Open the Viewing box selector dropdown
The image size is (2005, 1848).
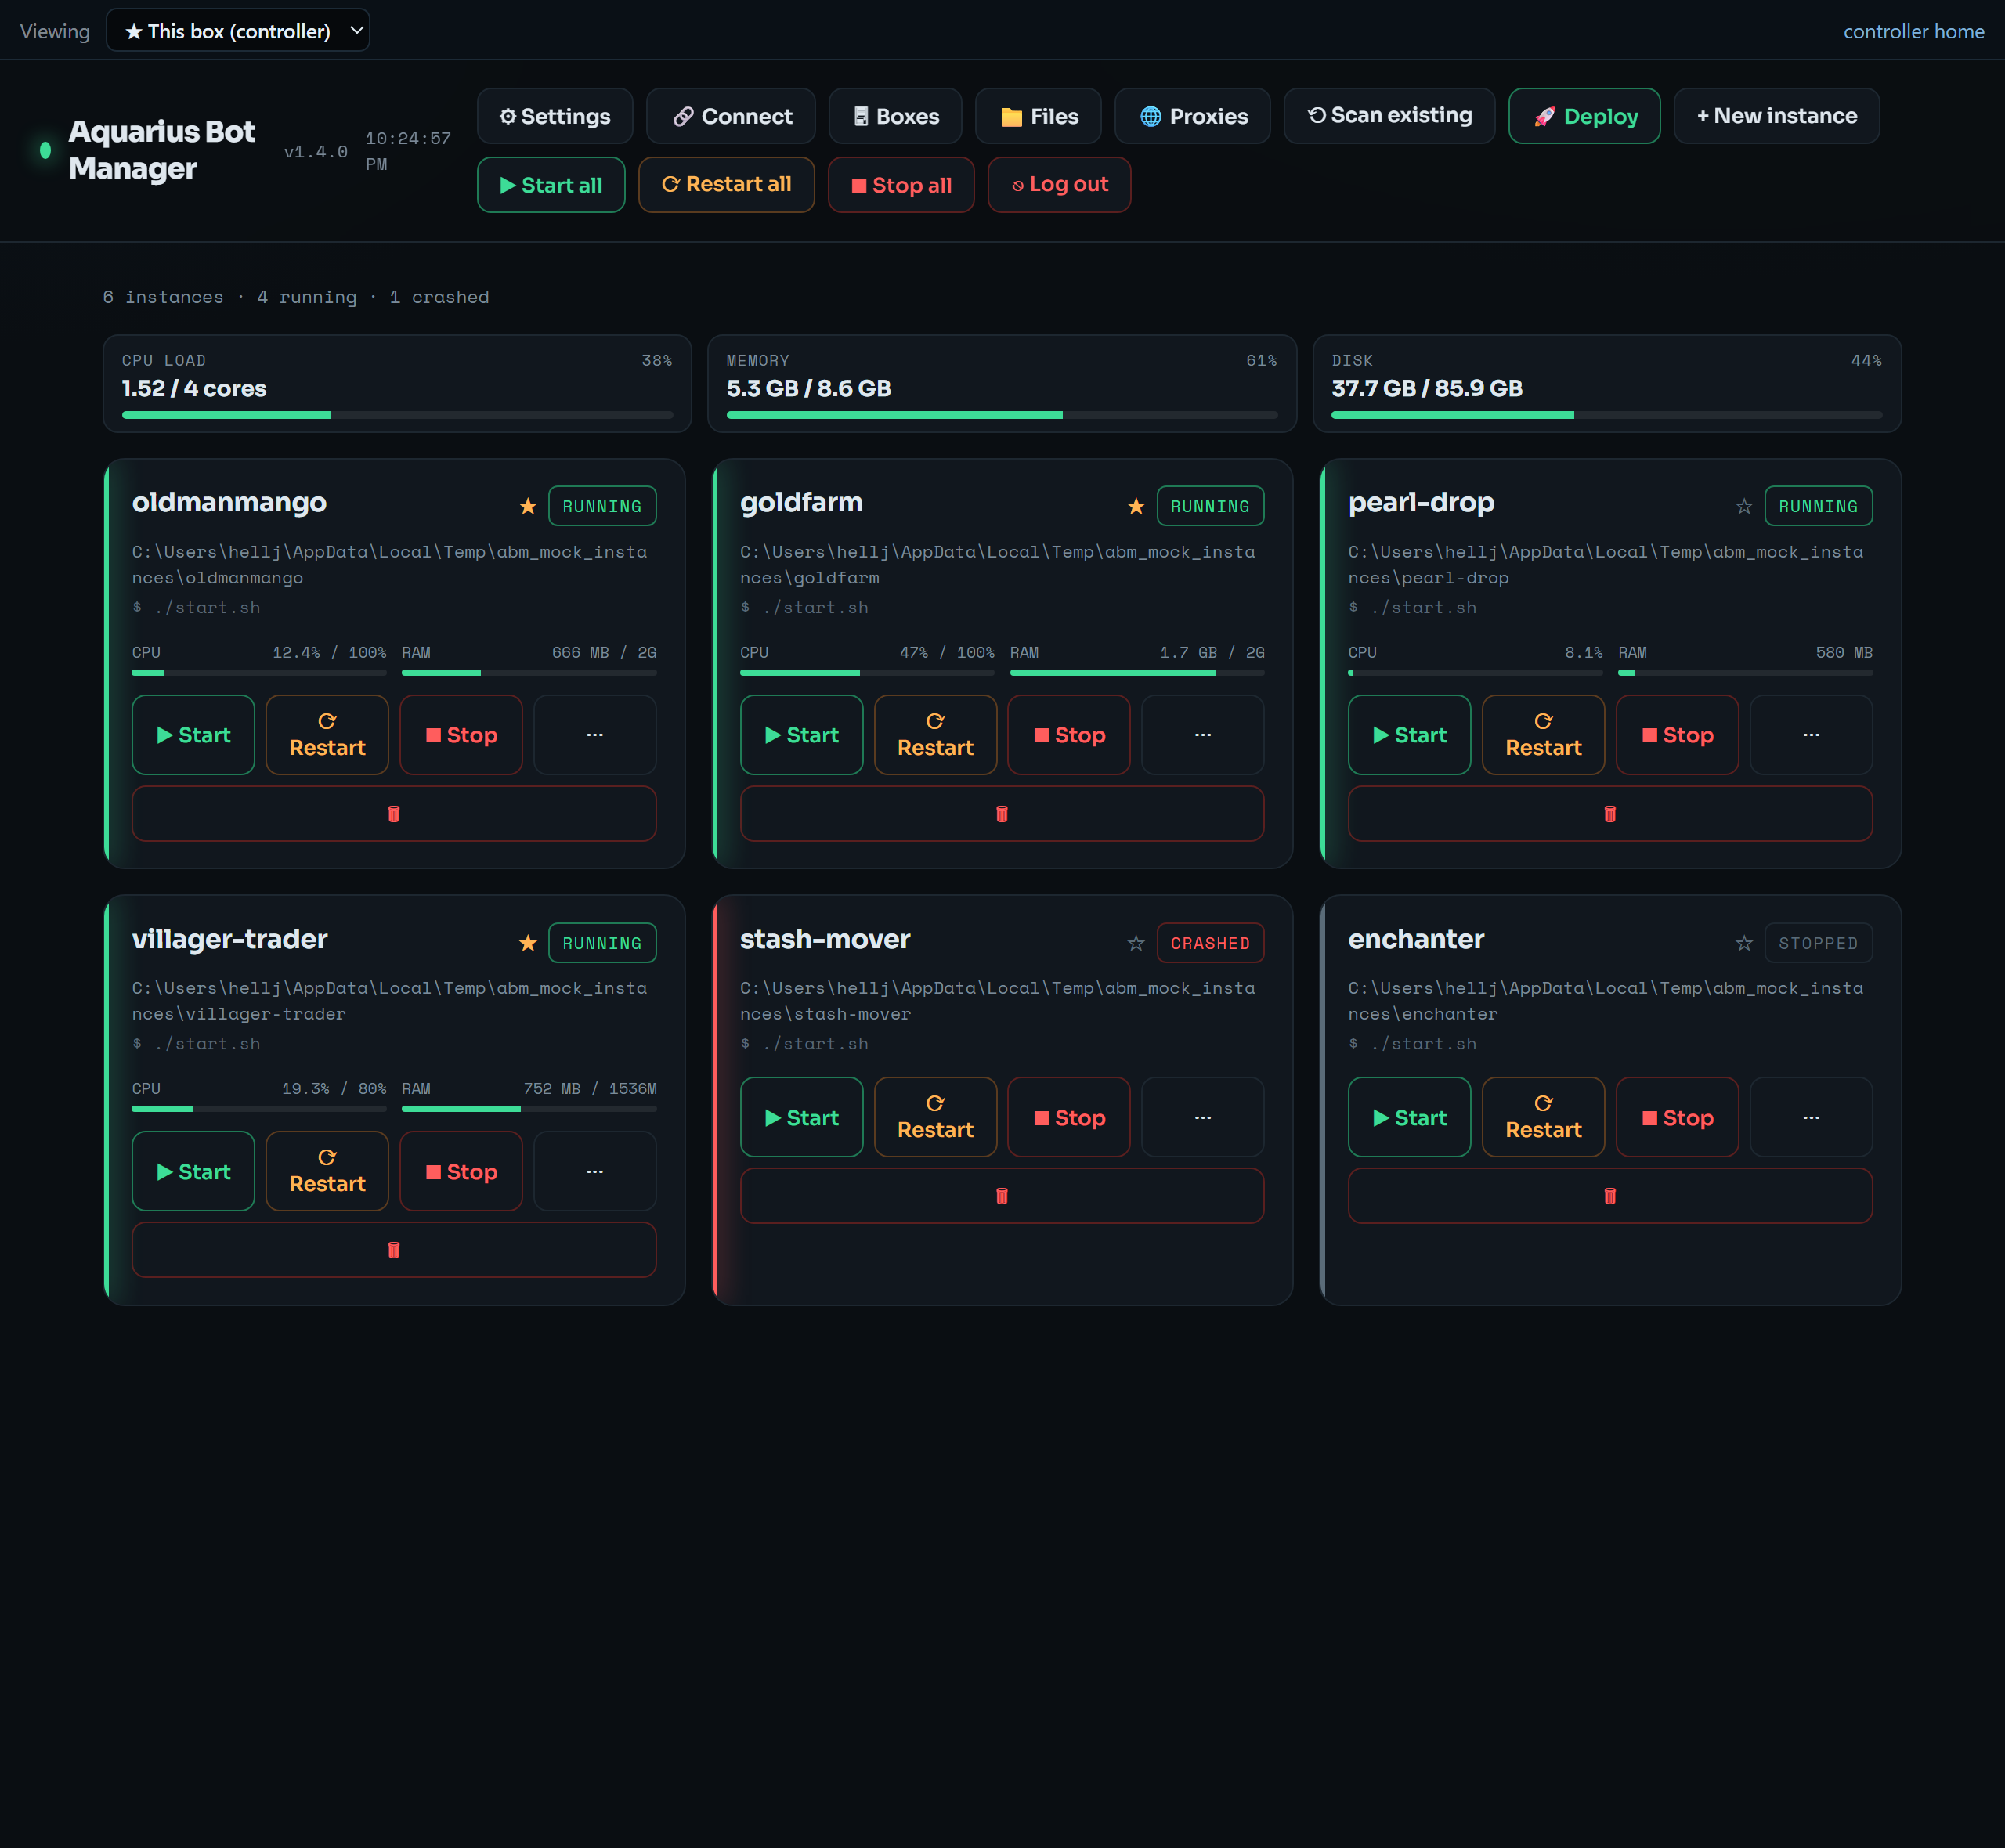[238, 30]
